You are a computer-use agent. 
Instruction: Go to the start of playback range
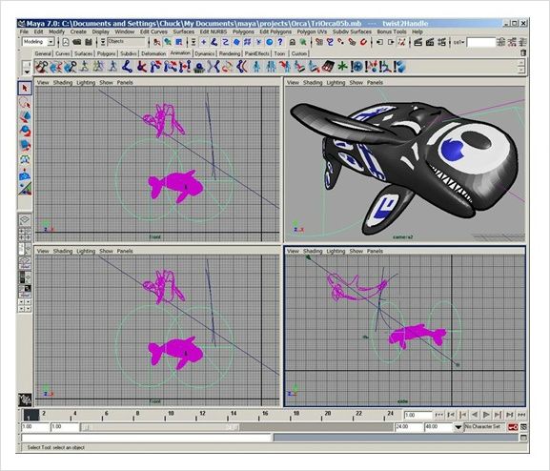pyautogui.click(x=438, y=415)
